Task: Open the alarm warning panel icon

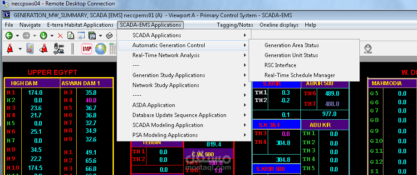Action: click(29, 49)
